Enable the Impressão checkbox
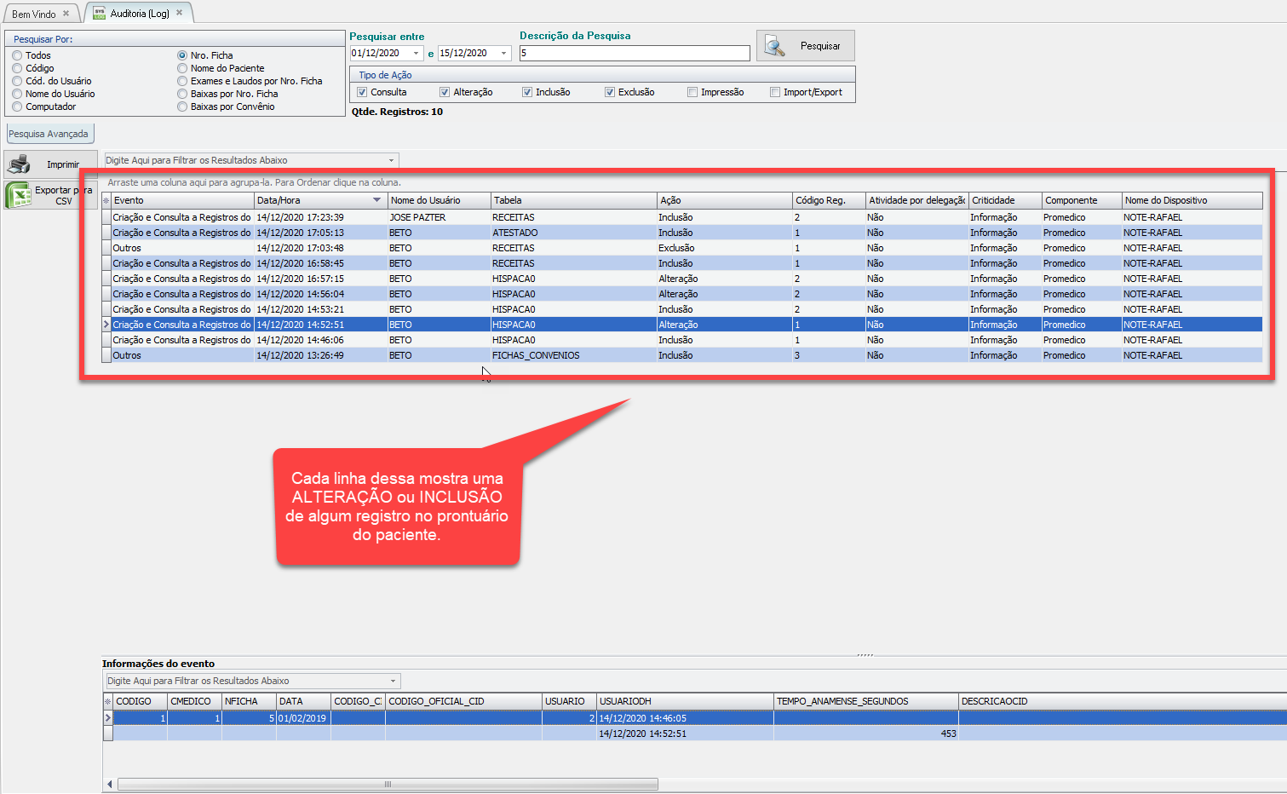The width and height of the screenshot is (1287, 794). (692, 92)
